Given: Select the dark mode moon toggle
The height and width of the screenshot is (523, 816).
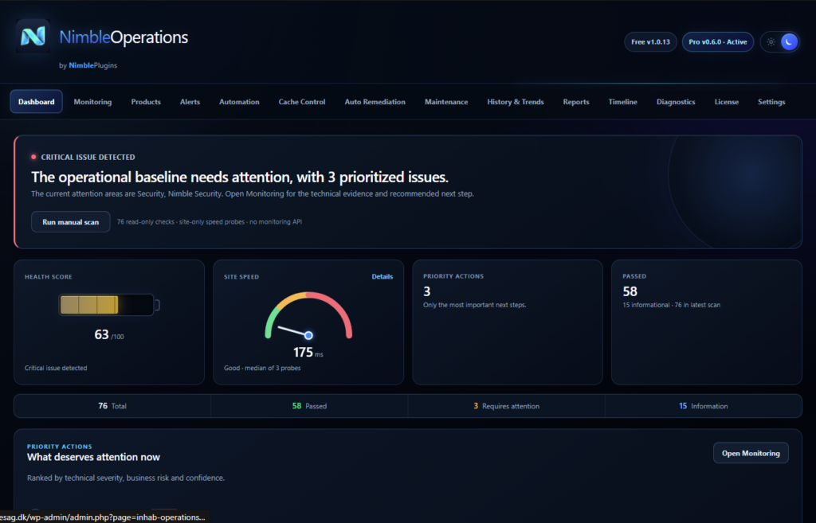Looking at the screenshot, I should [x=789, y=41].
